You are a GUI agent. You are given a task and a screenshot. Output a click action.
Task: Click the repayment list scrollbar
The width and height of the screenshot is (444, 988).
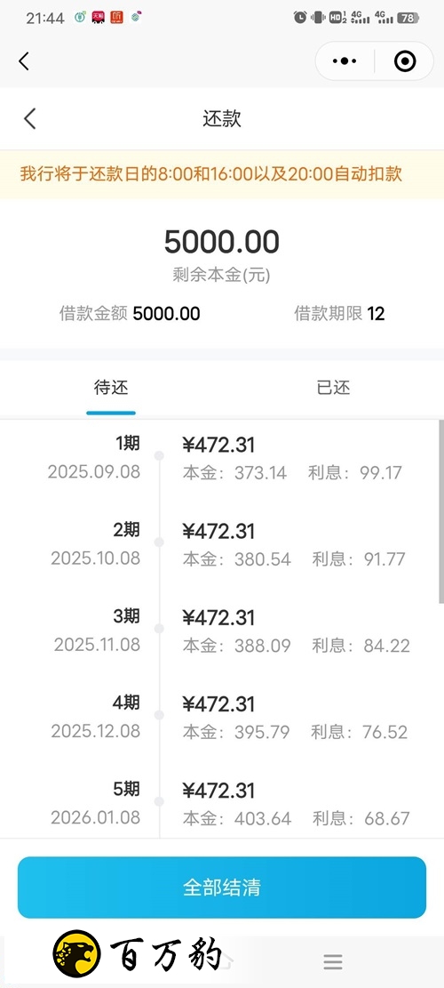pos(440,511)
